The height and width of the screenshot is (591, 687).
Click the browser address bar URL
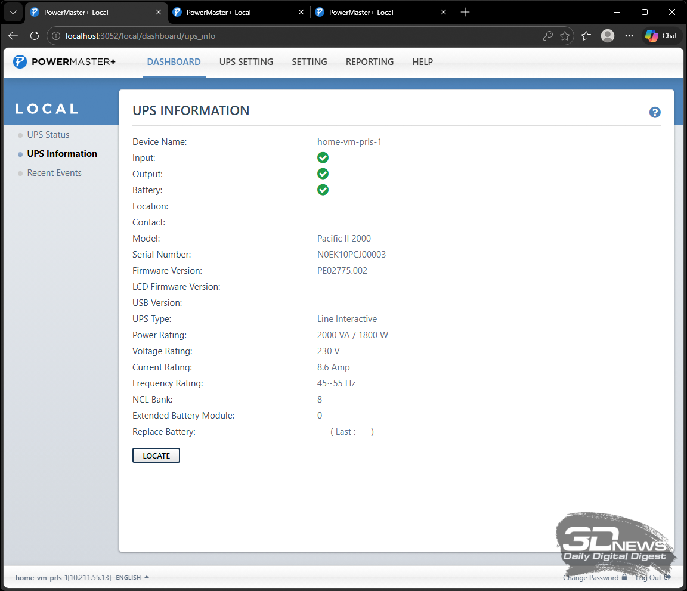140,36
